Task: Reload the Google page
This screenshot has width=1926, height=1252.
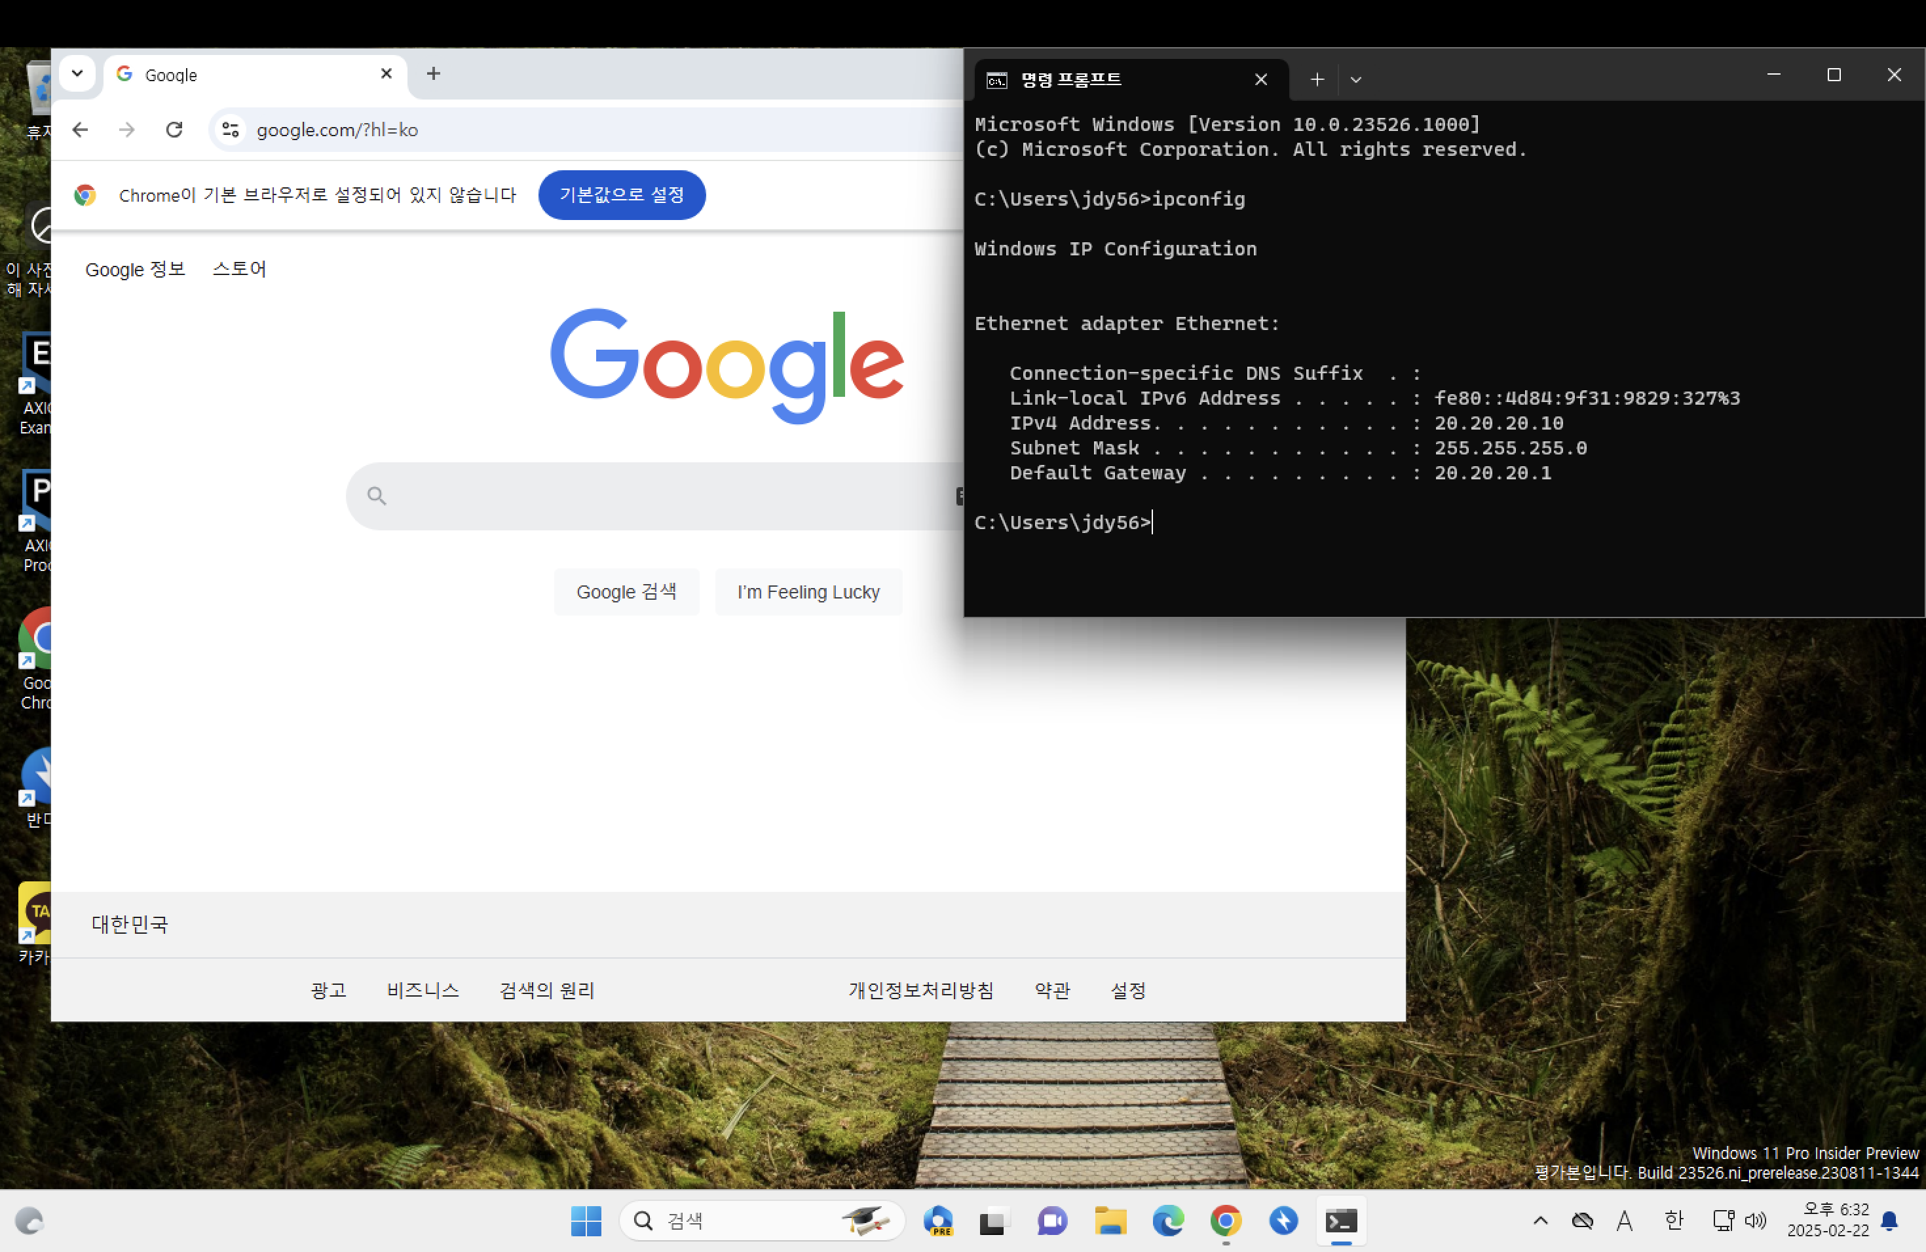Action: coord(174,130)
